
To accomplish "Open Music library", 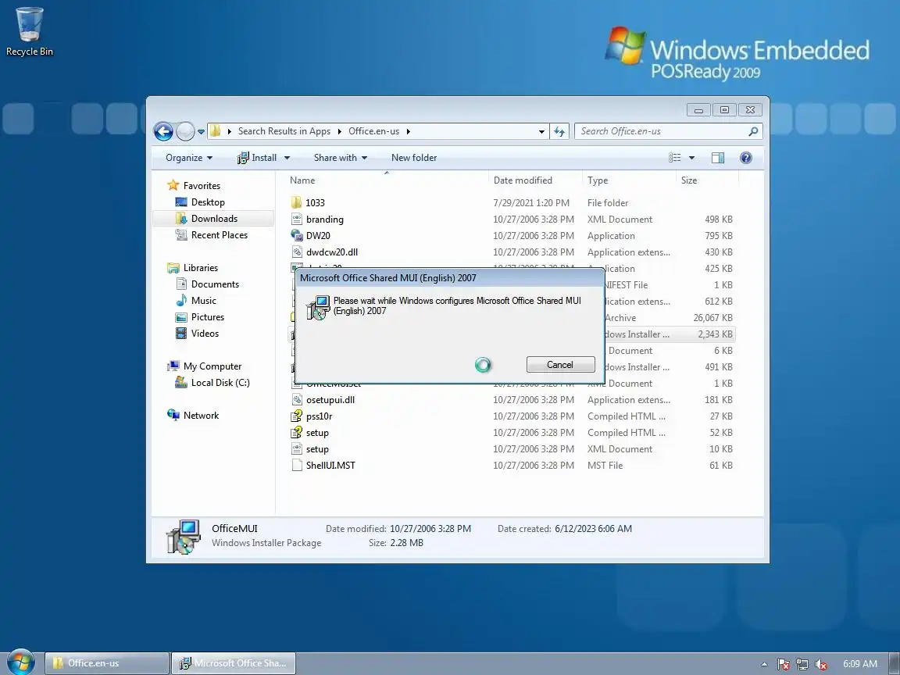I will tap(203, 301).
